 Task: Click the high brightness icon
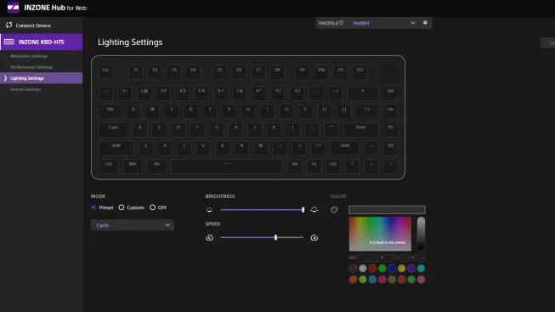coord(314,209)
